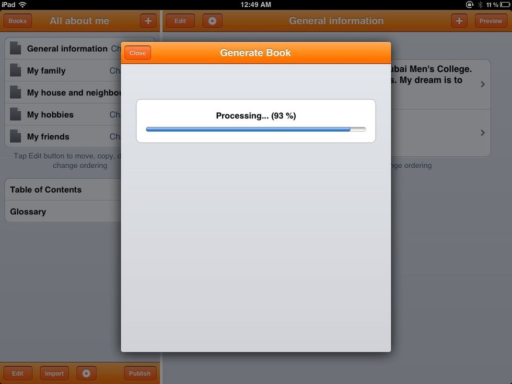The width and height of the screenshot is (512, 384).
Task: Tap the My house and neighbourhood chapter icon
Action: click(x=15, y=92)
